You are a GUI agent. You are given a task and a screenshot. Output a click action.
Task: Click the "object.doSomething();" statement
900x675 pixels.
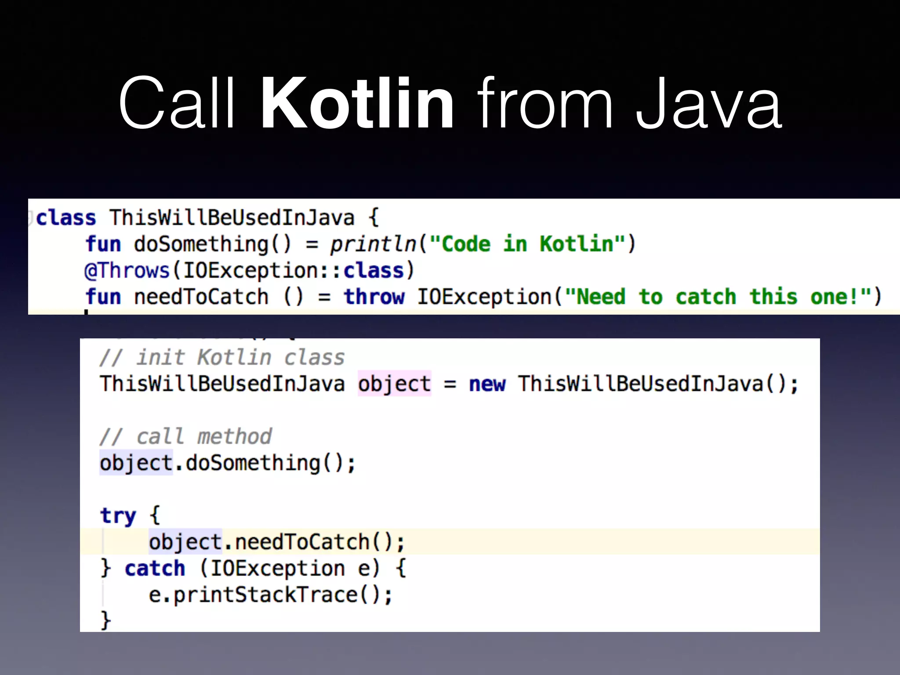point(228,463)
